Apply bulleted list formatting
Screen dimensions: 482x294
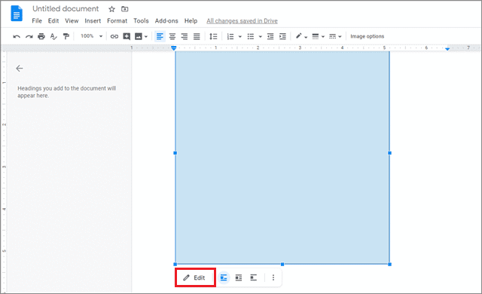click(x=251, y=37)
